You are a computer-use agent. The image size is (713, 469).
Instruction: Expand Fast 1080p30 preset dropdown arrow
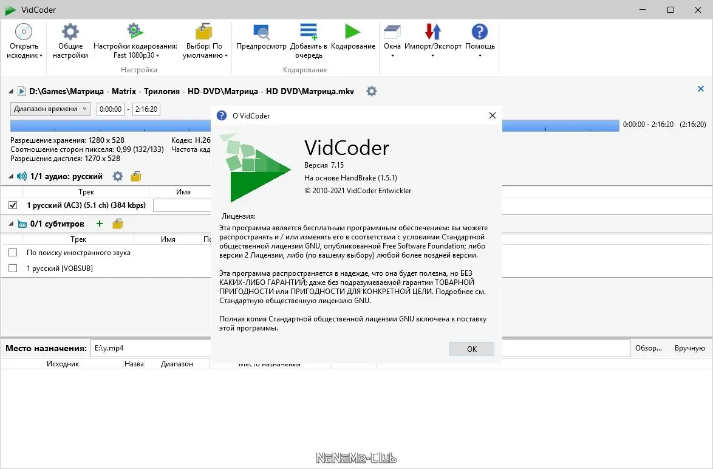[158, 56]
